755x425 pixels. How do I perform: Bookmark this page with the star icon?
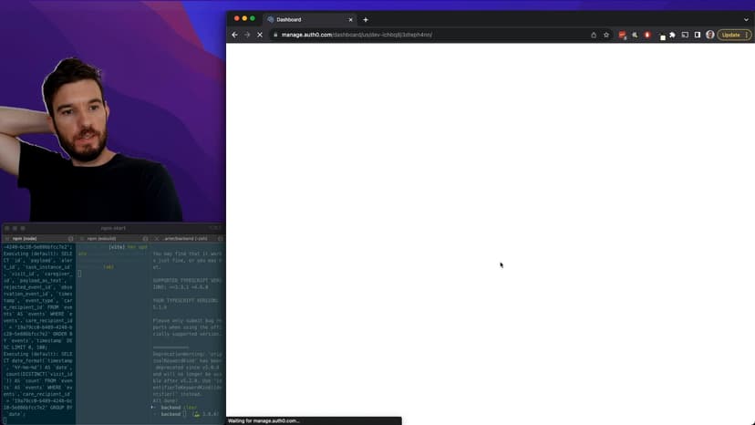(x=606, y=35)
